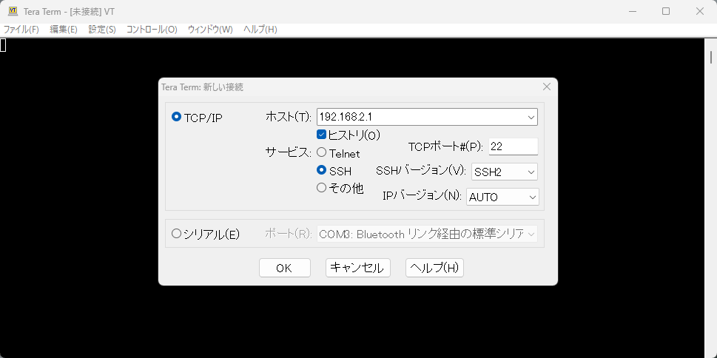The width and height of the screenshot is (717, 358).
Task: Open the ポート(R) COM3 serial port dropdown
Action: point(427,234)
